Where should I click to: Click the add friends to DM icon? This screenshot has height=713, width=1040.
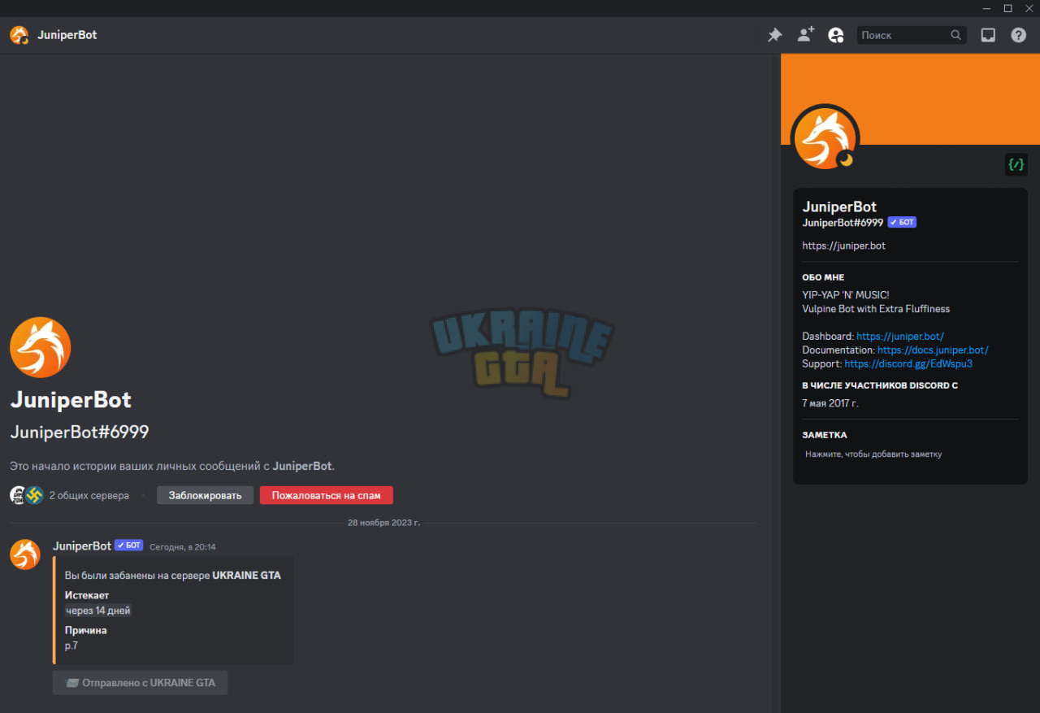(x=805, y=35)
